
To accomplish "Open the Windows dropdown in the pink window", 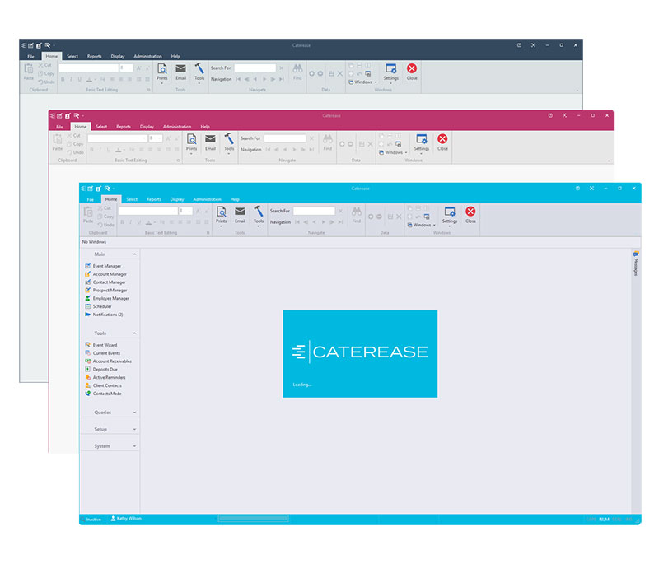I will (394, 152).
